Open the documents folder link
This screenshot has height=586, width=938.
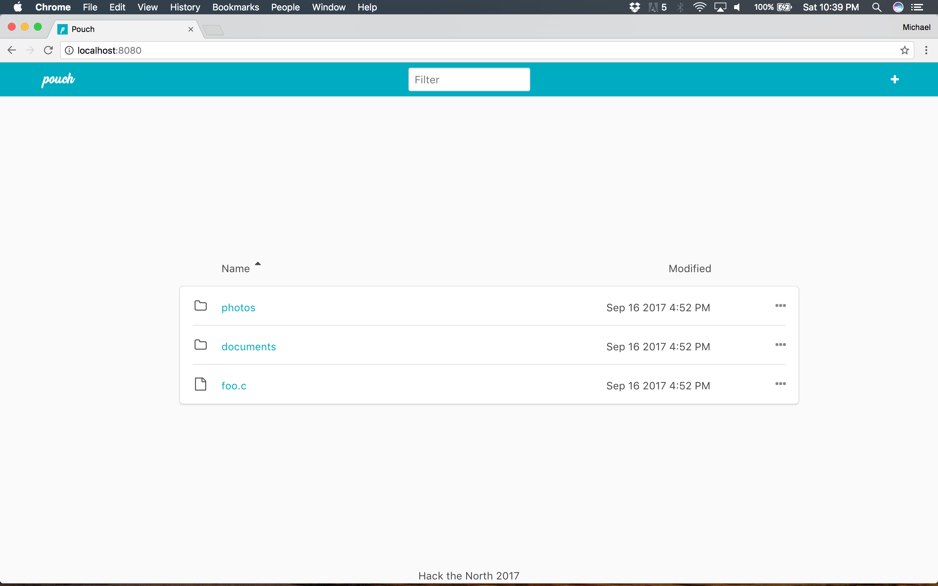(249, 347)
